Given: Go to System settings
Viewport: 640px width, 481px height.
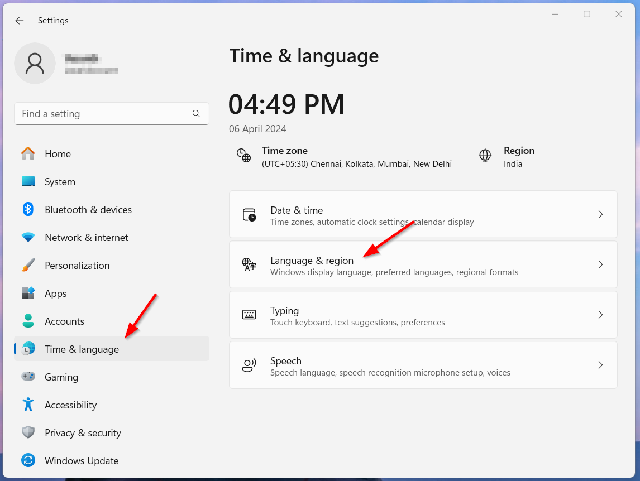Looking at the screenshot, I should pos(112,181).
